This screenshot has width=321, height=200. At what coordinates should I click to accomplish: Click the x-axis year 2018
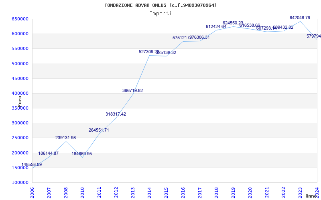pos(217,192)
